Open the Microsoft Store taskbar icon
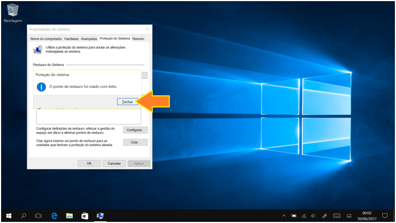This screenshot has width=396, height=223. 85,216
